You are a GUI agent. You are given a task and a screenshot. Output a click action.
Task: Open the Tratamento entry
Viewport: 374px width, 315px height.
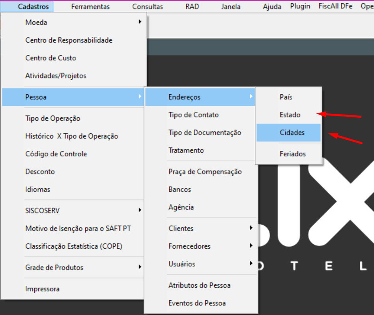(200, 150)
